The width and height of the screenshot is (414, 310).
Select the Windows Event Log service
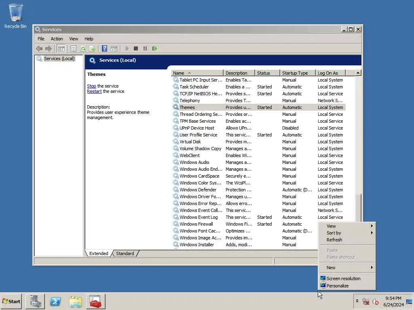(x=259, y=217)
